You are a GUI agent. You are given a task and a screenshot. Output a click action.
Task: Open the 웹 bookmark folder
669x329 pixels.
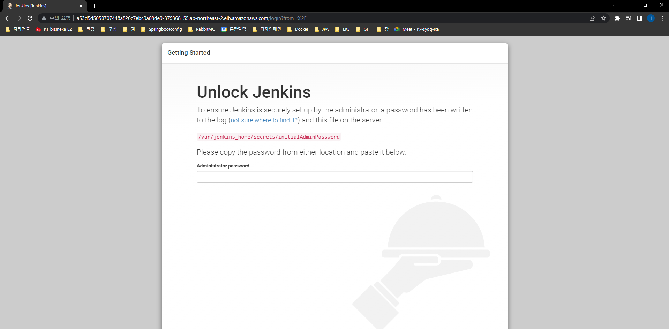pos(129,29)
